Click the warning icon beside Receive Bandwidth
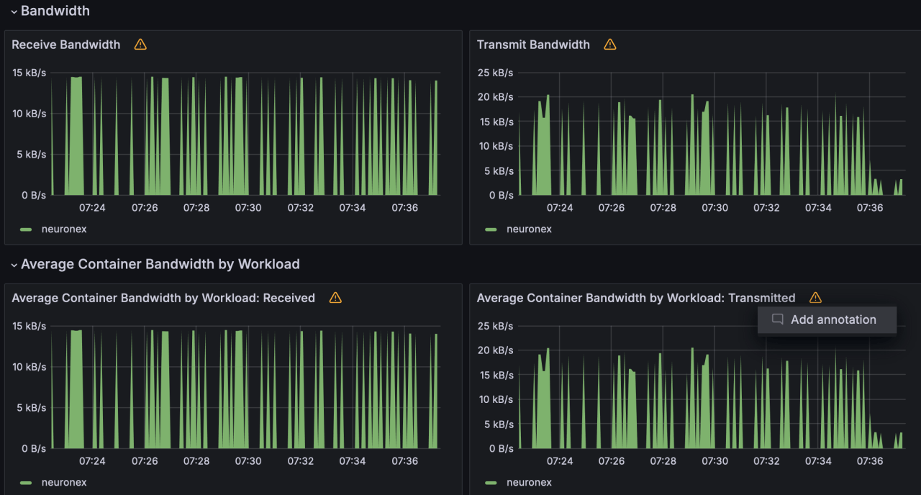 click(x=140, y=45)
